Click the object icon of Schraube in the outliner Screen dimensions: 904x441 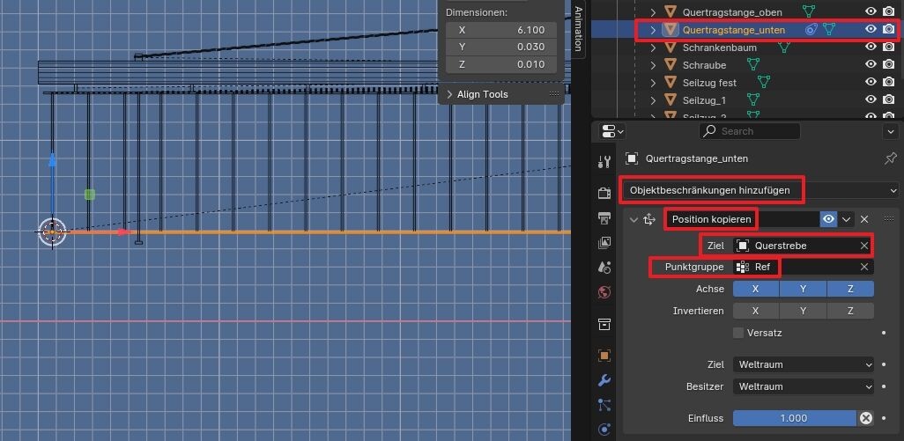pos(670,64)
